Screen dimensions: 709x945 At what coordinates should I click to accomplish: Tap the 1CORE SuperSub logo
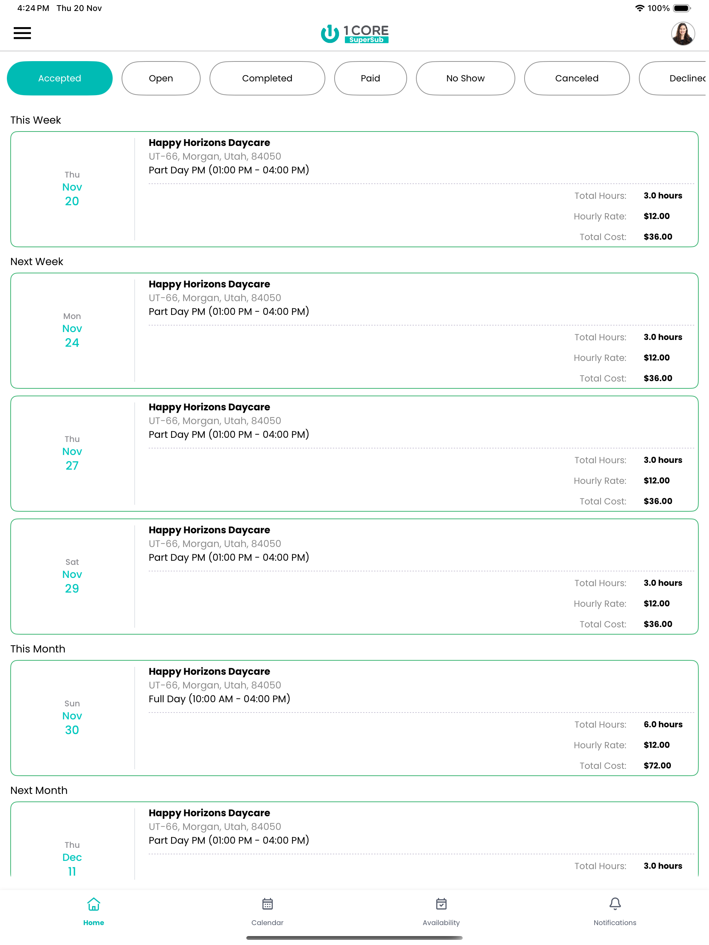tap(354, 34)
